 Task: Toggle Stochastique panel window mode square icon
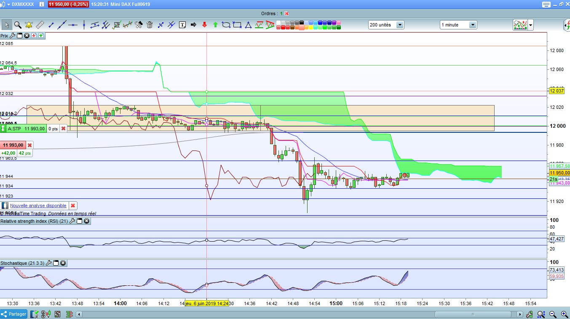pyautogui.click(x=56, y=263)
